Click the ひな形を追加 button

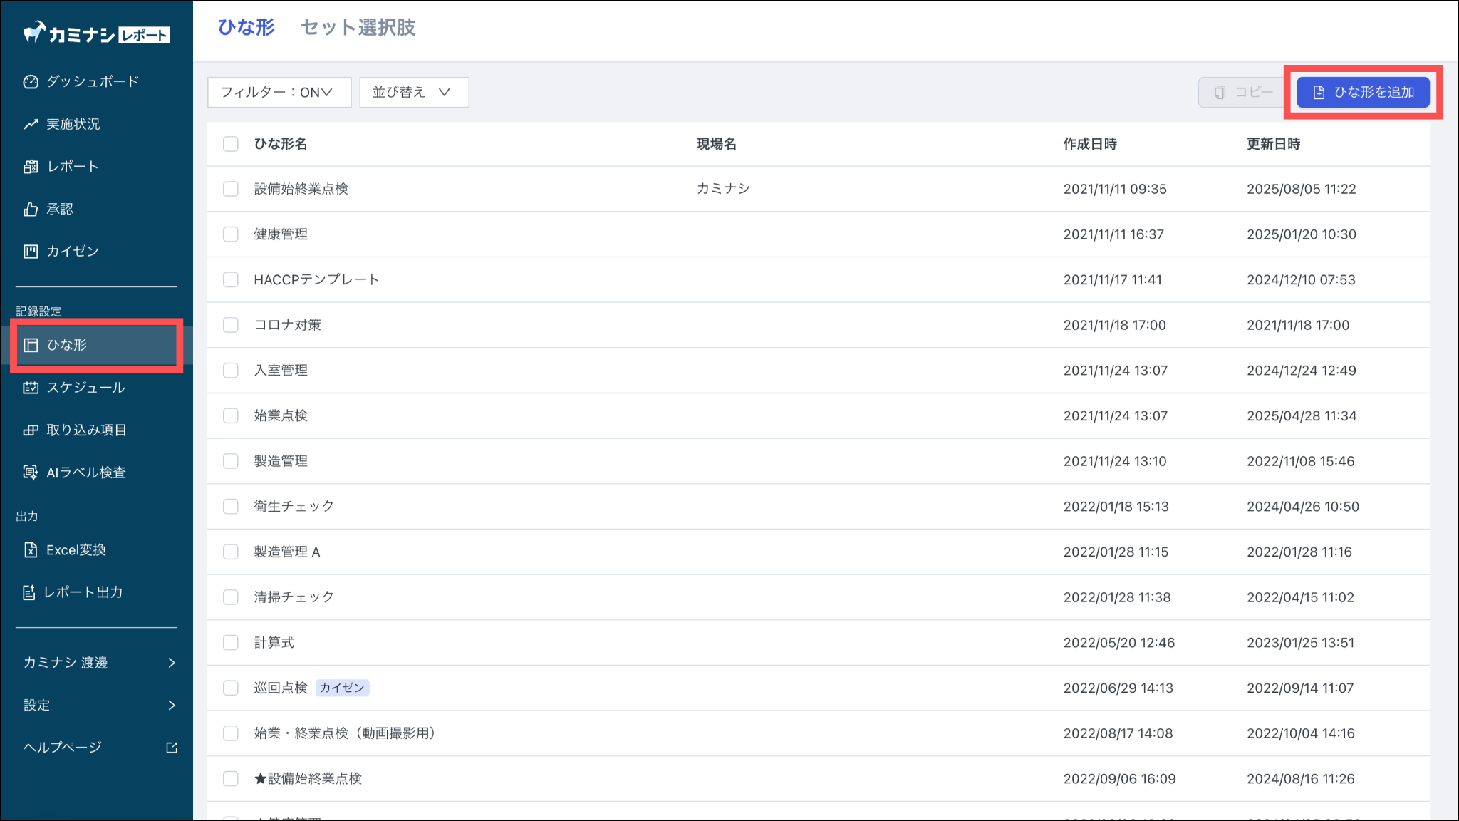(x=1362, y=93)
